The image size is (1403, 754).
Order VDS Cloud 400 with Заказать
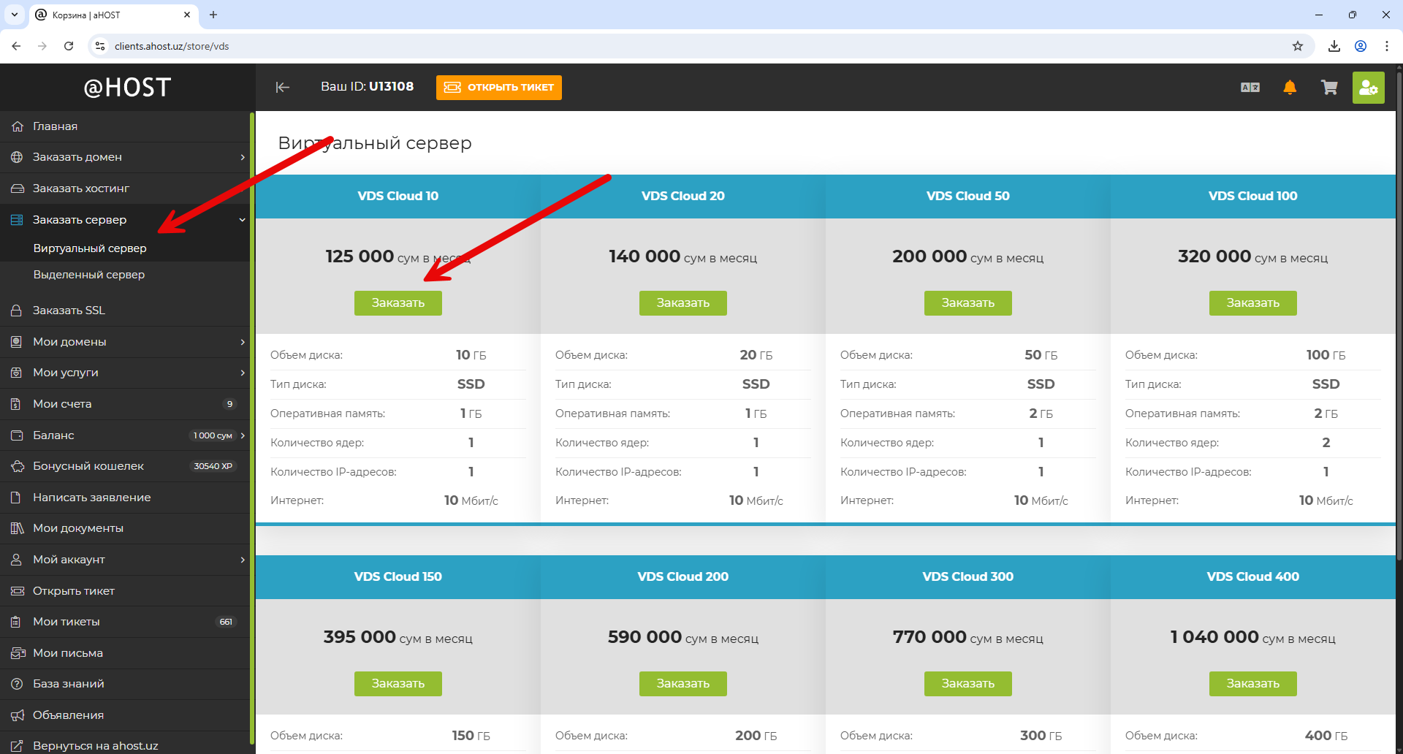click(x=1253, y=684)
